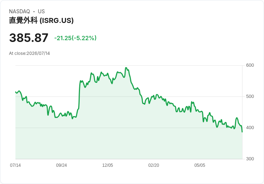Image resolution: width=264 pixels, height=184 pixels.
Task: Click the final data point at chart's right end
Action: tap(242, 132)
